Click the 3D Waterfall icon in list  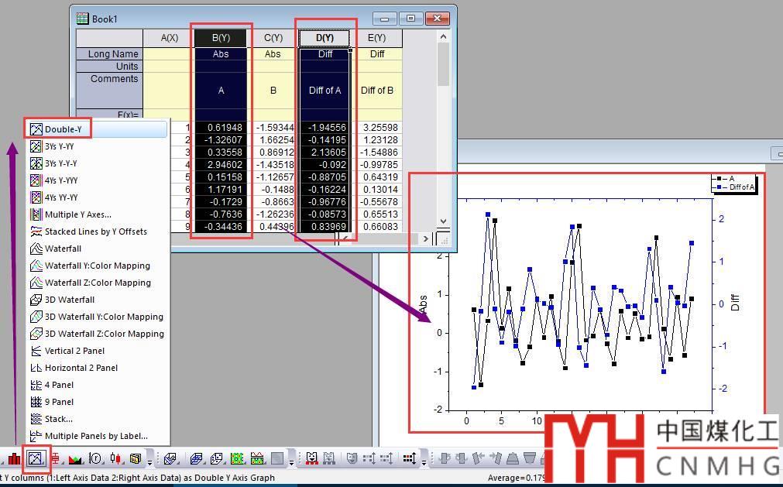point(36,300)
